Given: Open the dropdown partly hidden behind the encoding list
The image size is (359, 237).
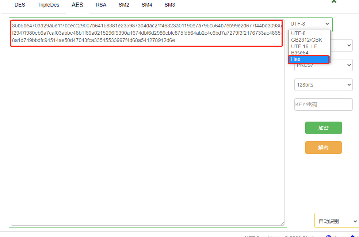Looking at the screenshot, I should pyautogui.click(x=341, y=45).
